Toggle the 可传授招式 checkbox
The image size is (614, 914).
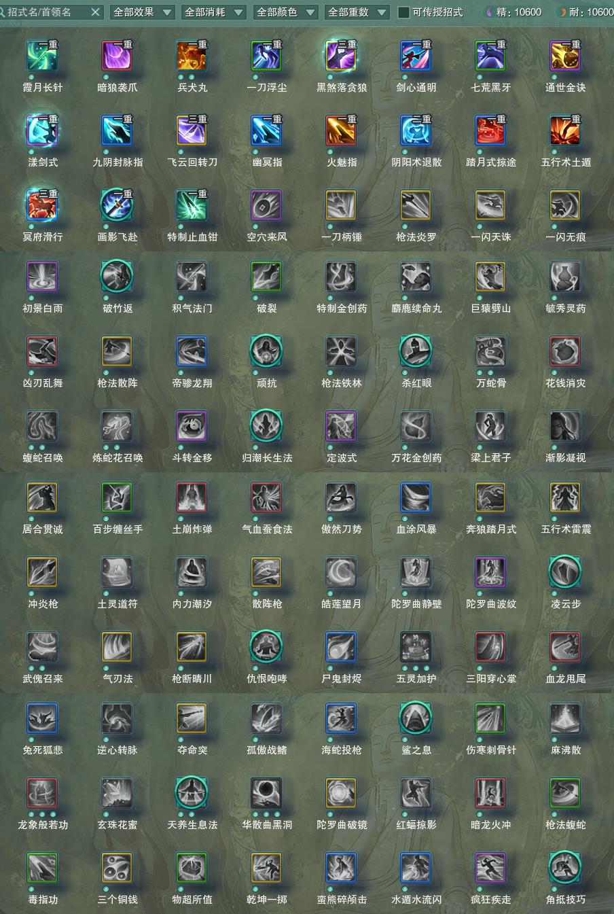tap(403, 12)
